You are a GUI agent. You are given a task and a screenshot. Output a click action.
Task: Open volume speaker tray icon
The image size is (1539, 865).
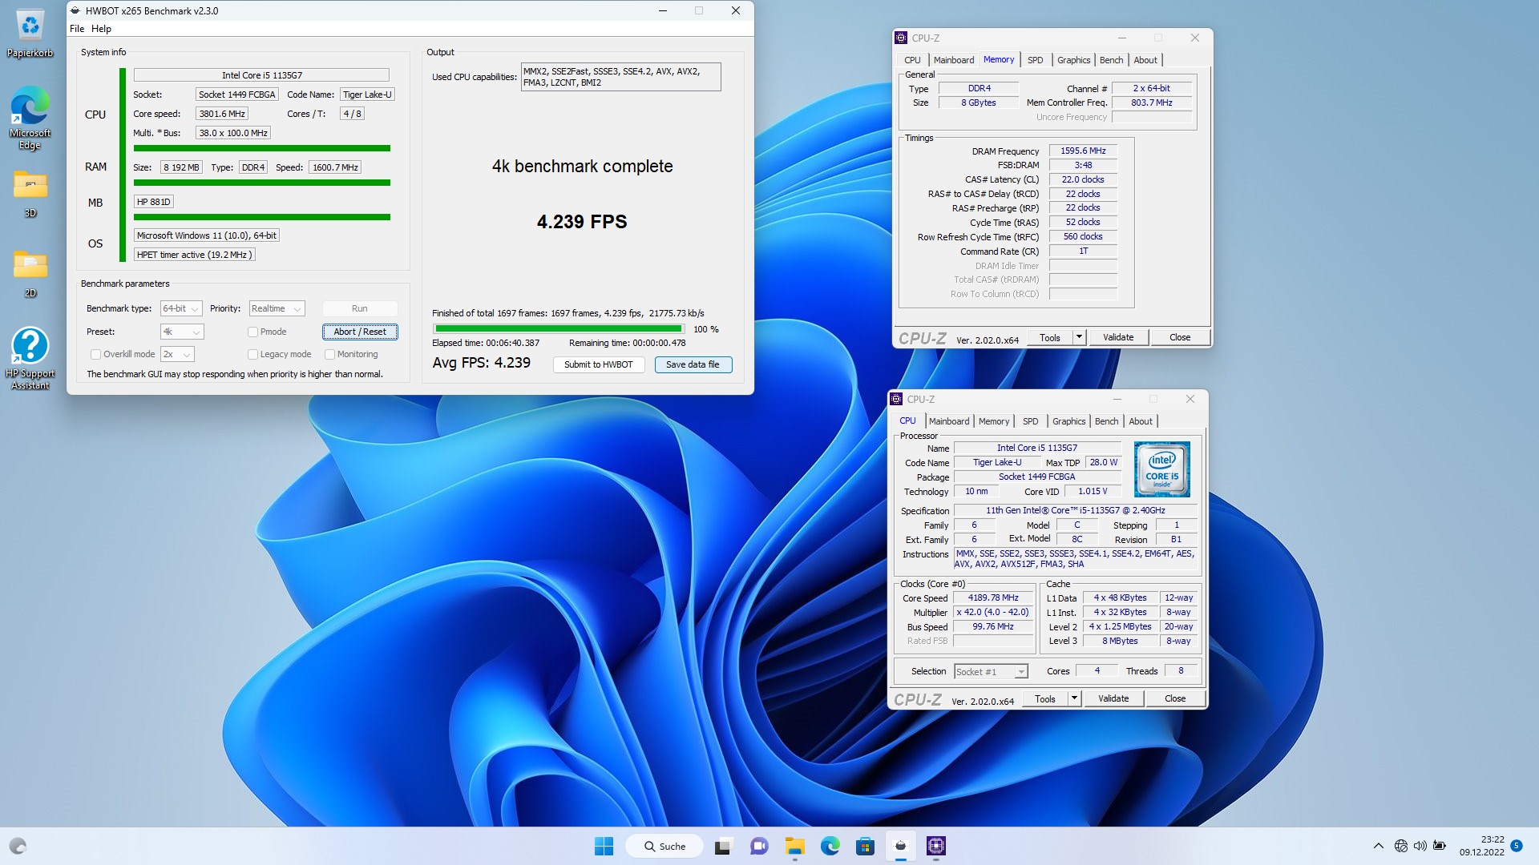(x=1420, y=846)
